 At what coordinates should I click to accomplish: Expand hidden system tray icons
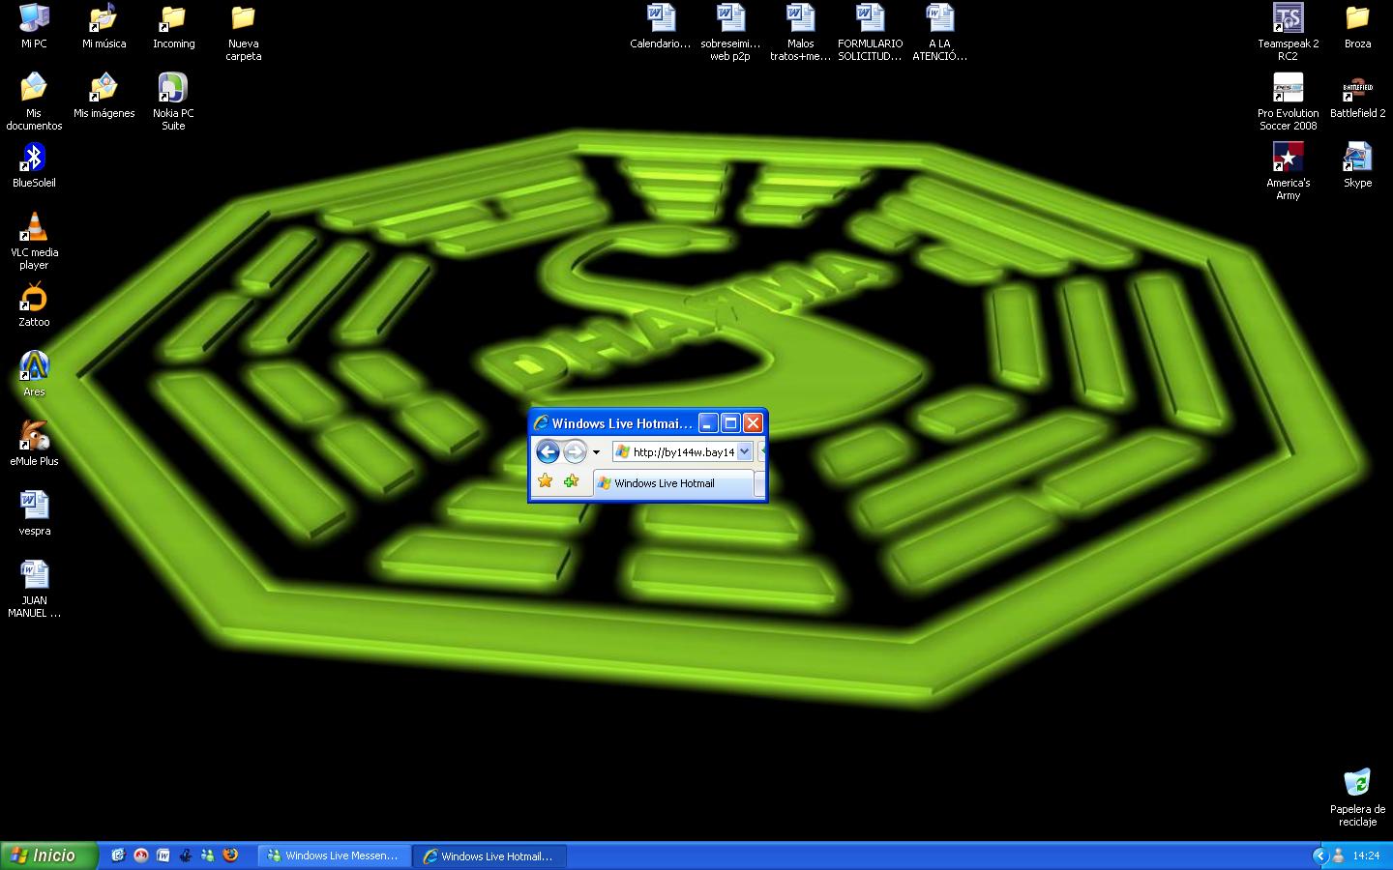1319,855
